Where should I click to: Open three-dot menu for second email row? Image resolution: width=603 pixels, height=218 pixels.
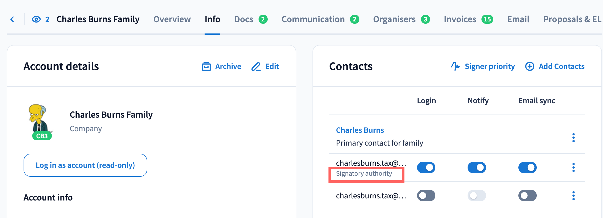tap(573, 196)
